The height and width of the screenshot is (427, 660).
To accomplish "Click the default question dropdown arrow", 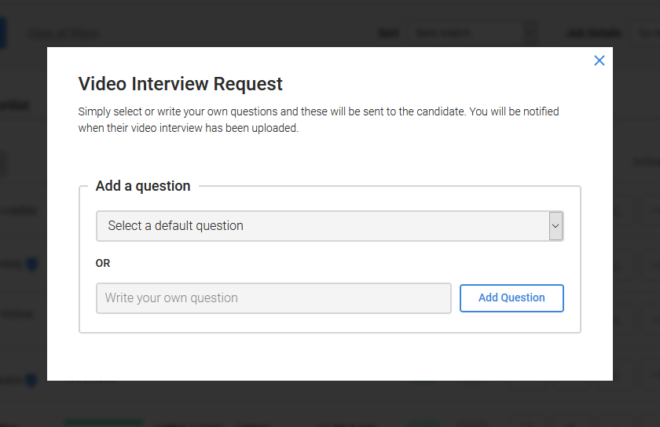I will [x=555, y=226].
